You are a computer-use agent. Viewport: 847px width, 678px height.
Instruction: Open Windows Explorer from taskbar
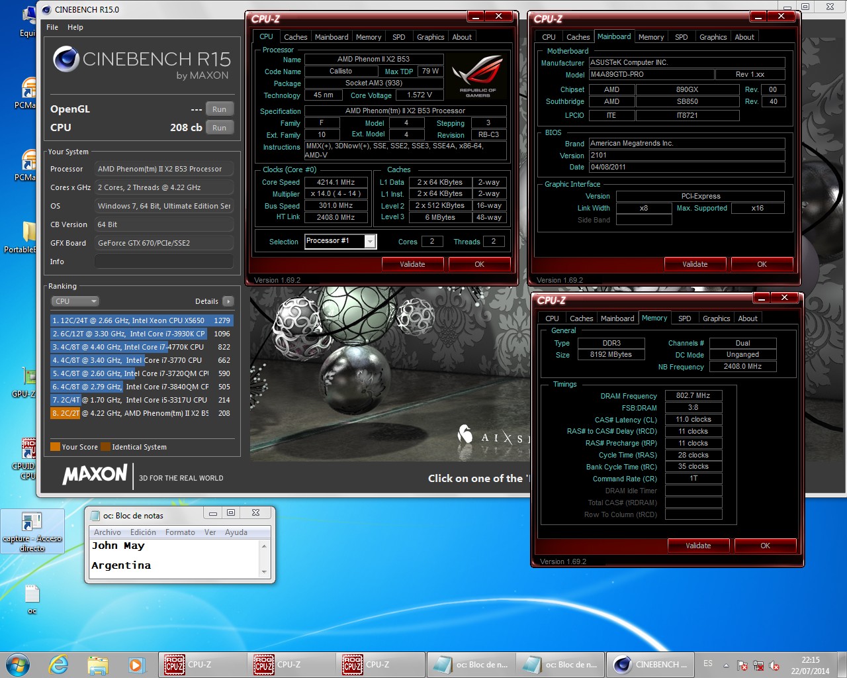pos(98,665)
